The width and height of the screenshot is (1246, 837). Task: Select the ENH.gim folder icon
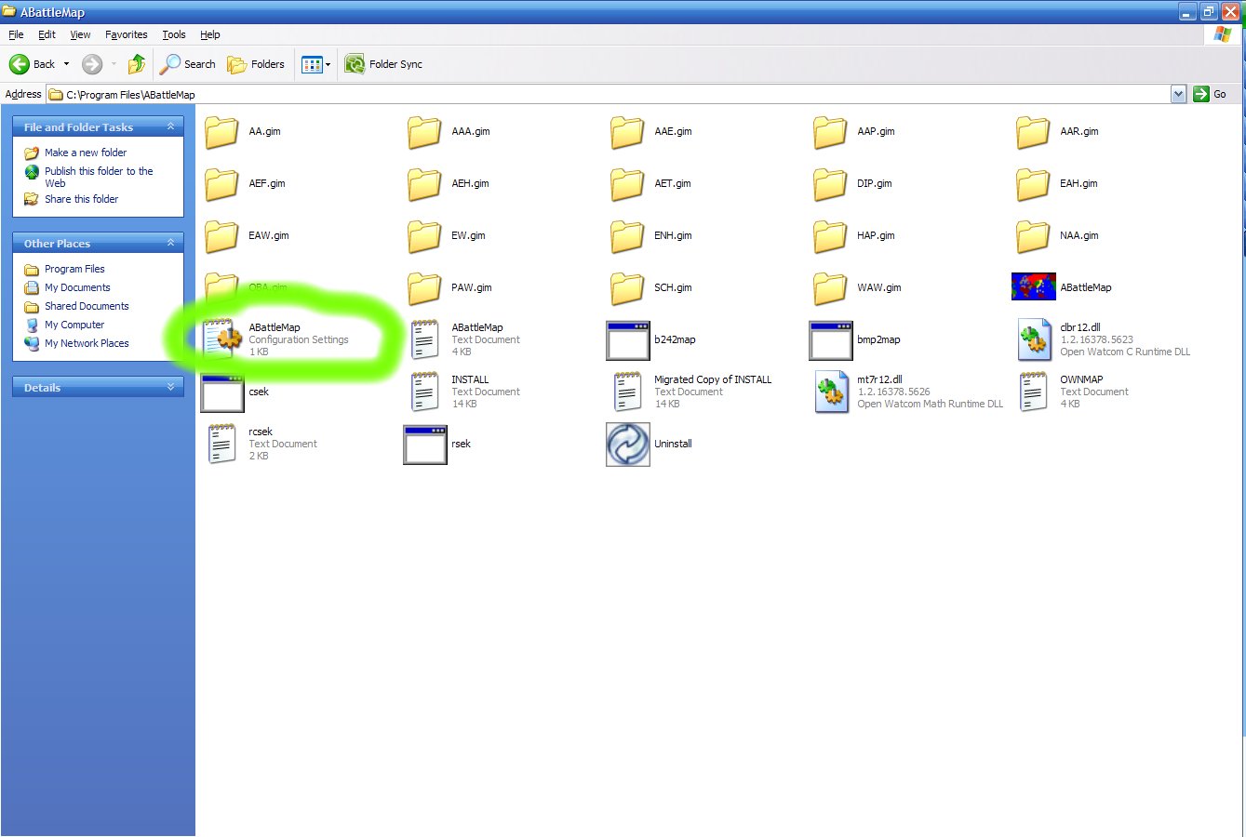click(627, 236)
